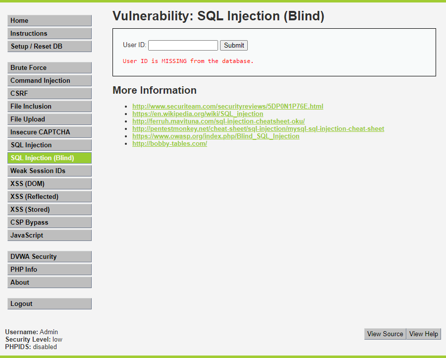
Task: Select Brute Force in sidebar
Action: [x=50, y=68]
